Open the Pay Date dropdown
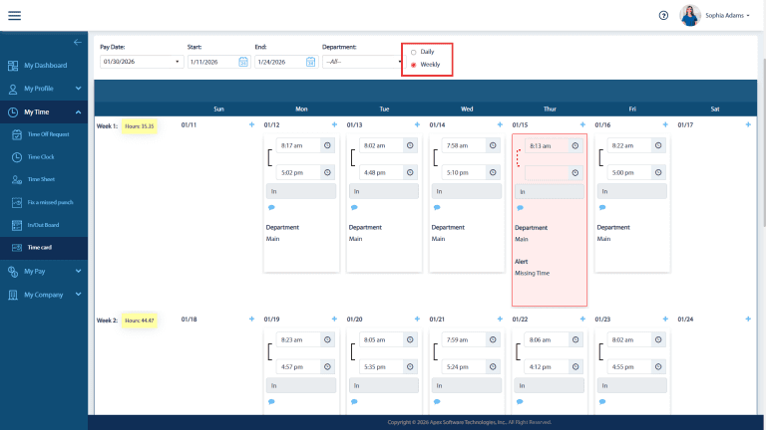 click(142, 62)
